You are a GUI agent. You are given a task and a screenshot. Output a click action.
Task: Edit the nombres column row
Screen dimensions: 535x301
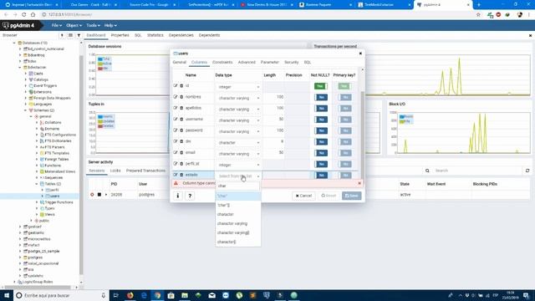tap(176, 97)
